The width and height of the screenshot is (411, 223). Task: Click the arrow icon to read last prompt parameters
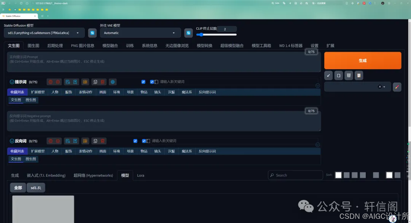328,76
